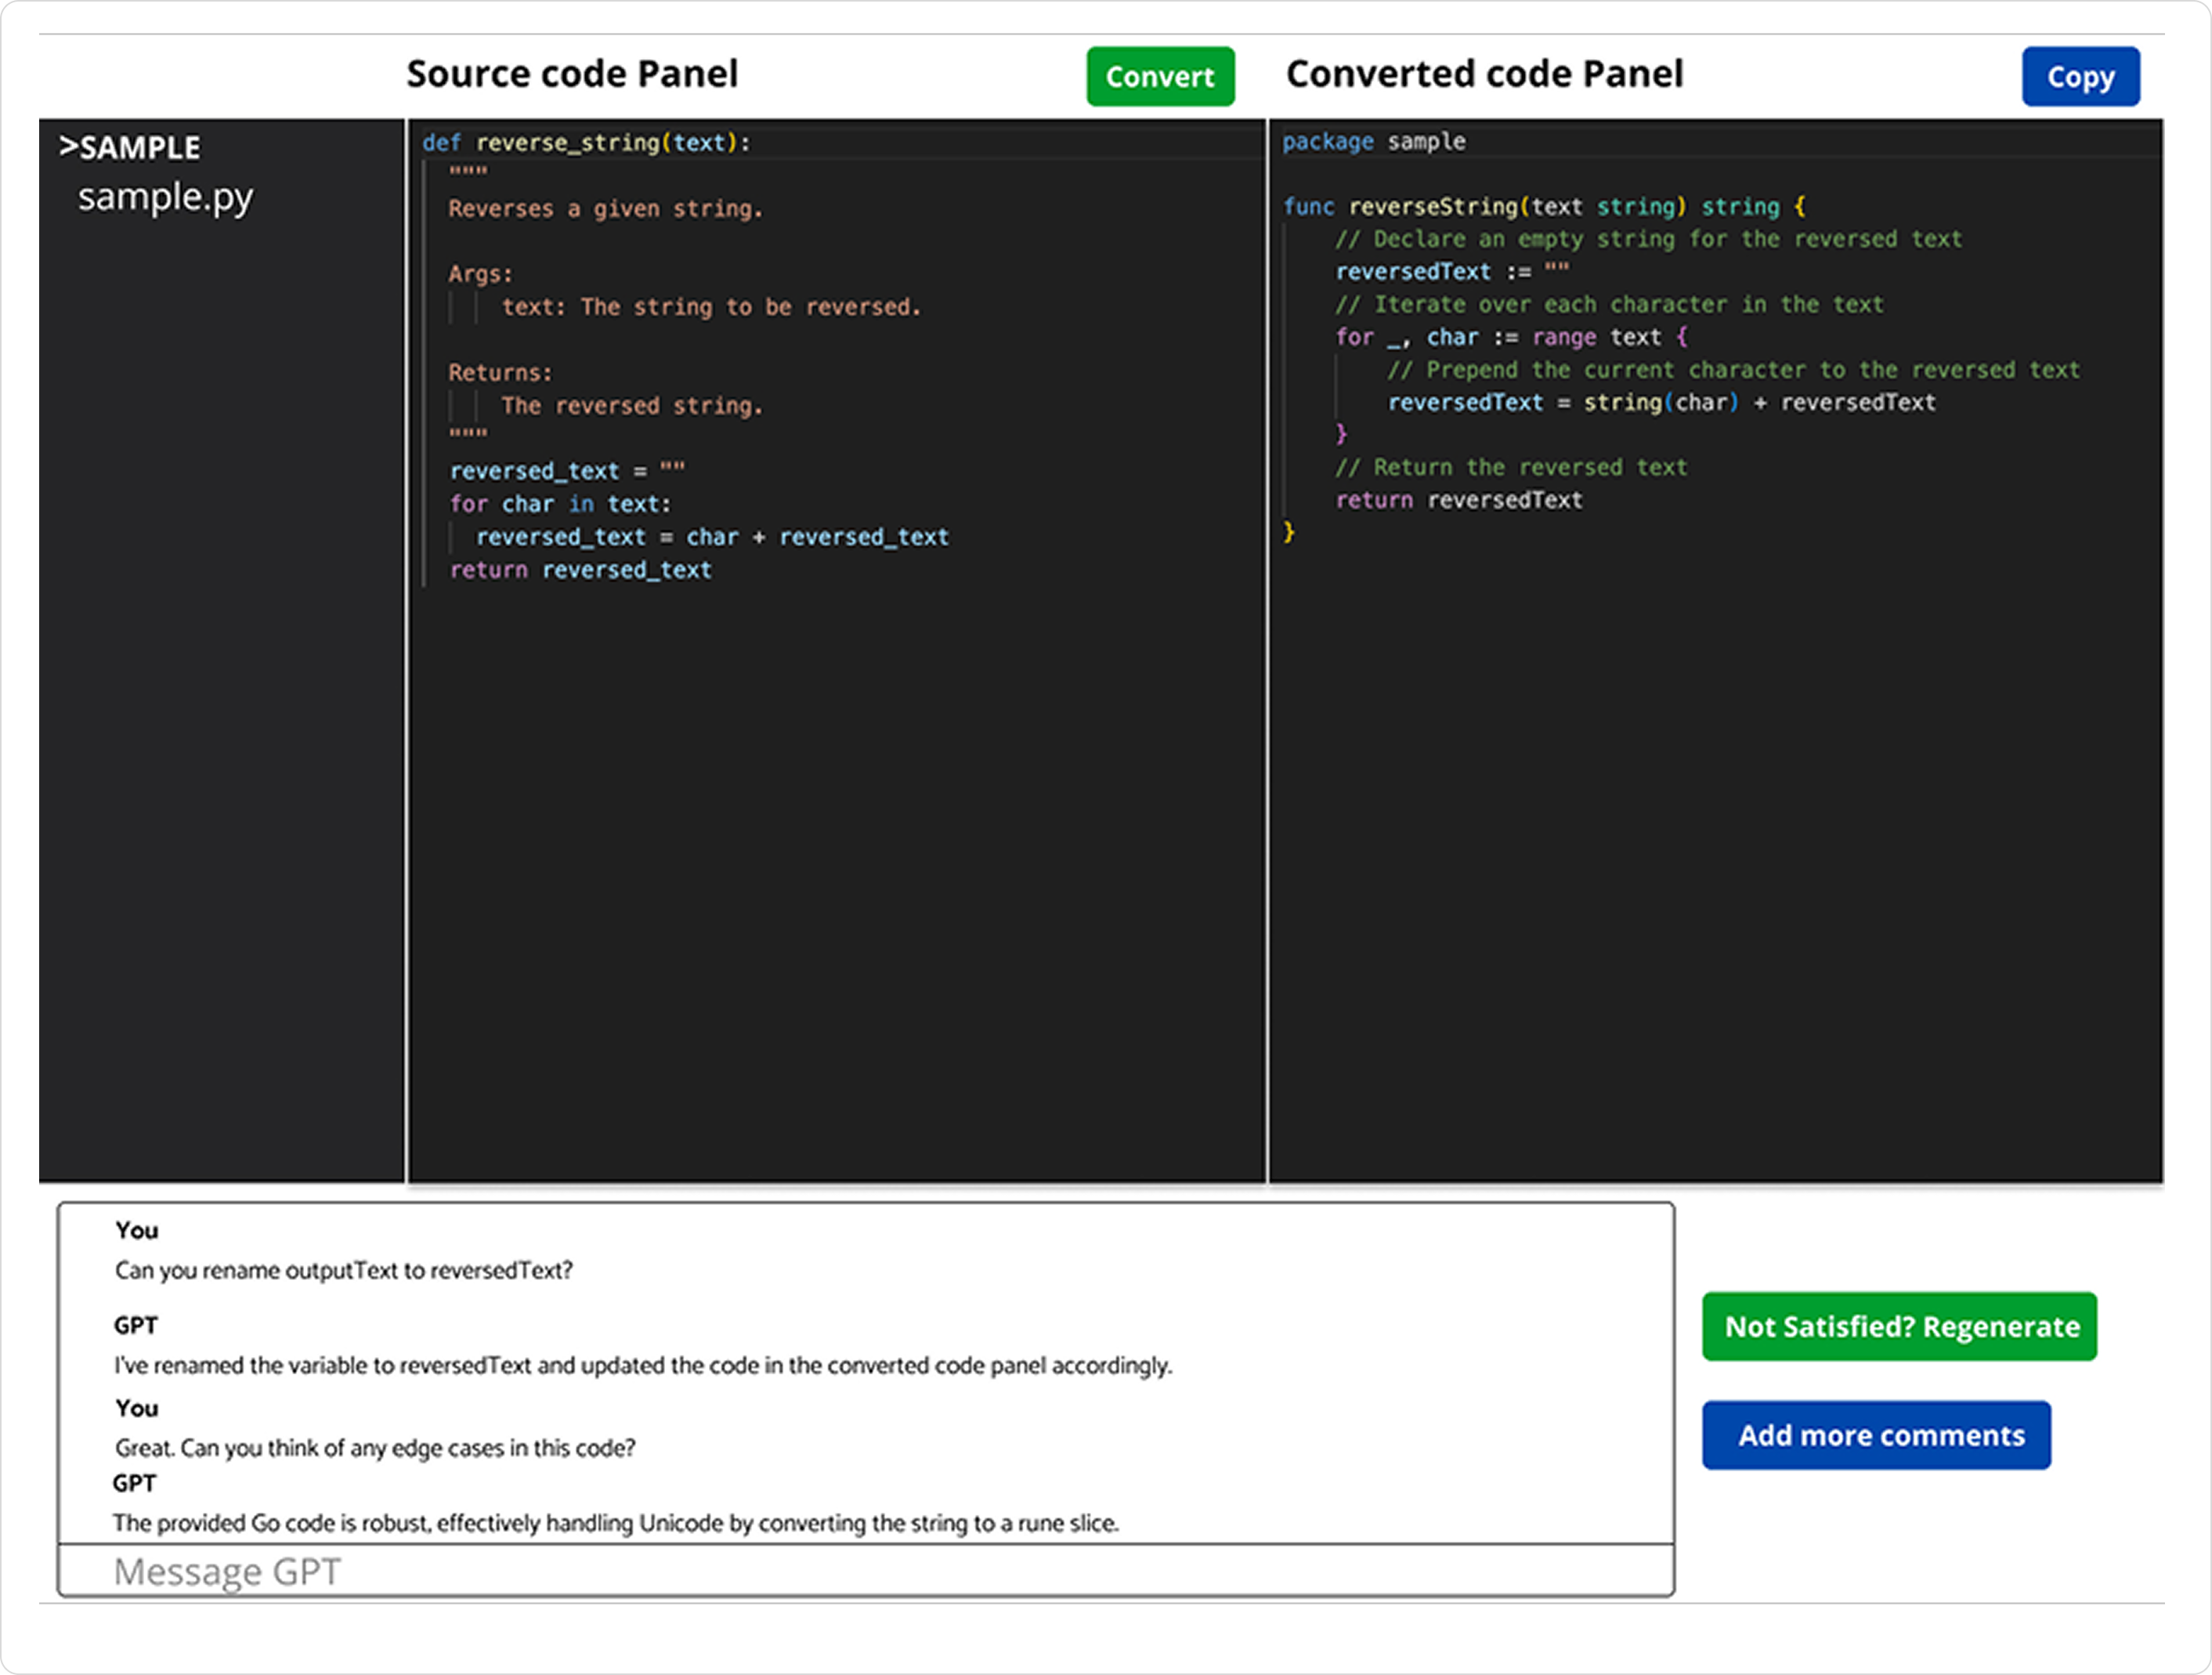Click the Converted code Panel heading
This screenshot has width=2212, height=1675.
click(1484, 74)
